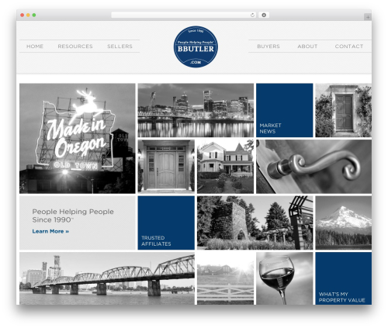
Task: Minimize the window with the yellow button
Action: pyautogui.click(x=28, y=16)
